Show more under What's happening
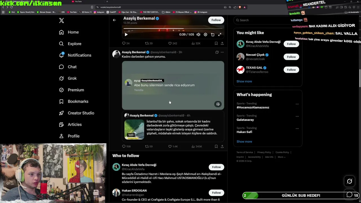361x203 pixels. point(244,142)
